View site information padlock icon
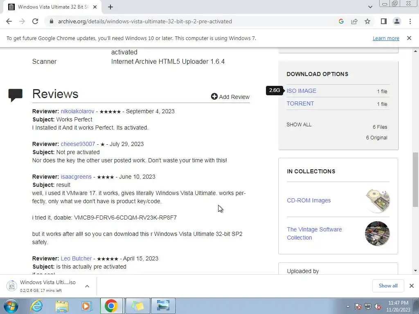The width and height of the screenshot is (419, 314). click(x=52, y=21)
